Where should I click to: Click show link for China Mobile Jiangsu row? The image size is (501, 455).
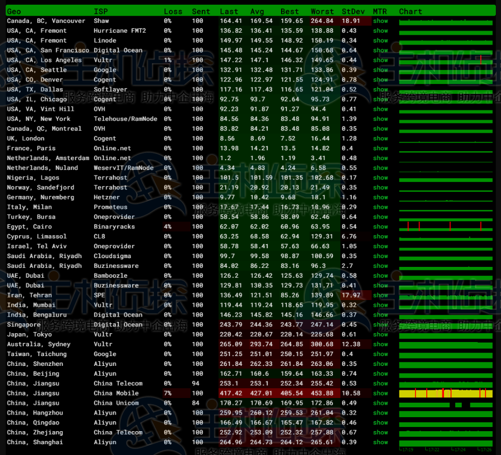pyautogui.click(x=380, y=393)
